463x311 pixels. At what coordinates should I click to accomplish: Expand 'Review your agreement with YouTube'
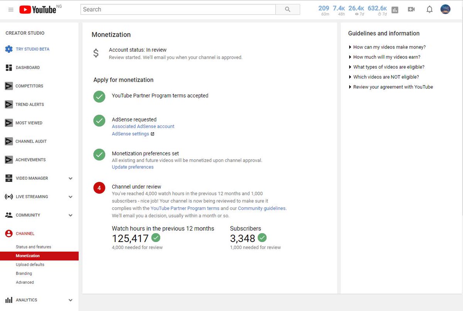[390, 87]
